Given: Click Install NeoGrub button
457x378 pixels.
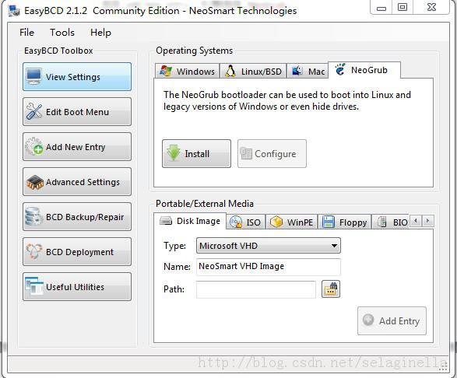Looking at the screenshot, I should 196,153.
